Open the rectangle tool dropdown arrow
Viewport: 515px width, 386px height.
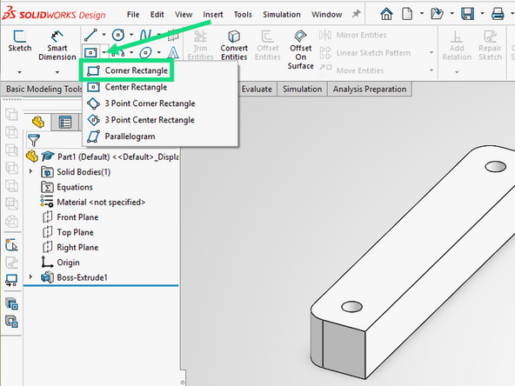pyautogui.click(x=104, y=52)
